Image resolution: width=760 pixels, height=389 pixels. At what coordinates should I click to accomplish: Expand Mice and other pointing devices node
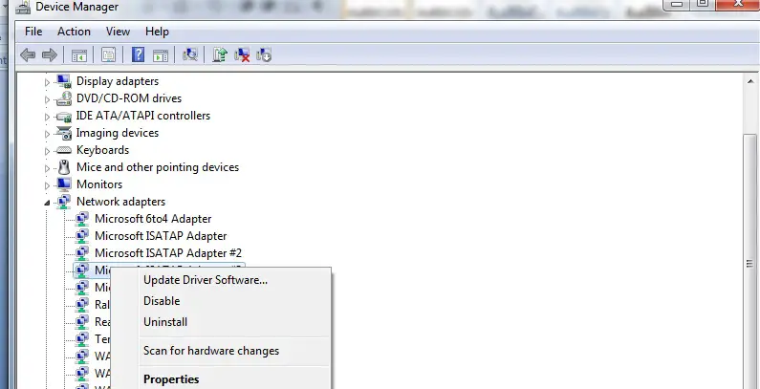click(x=47, y=168)
